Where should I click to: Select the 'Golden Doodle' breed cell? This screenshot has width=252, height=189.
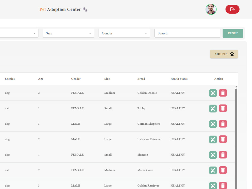coord(147,93)
